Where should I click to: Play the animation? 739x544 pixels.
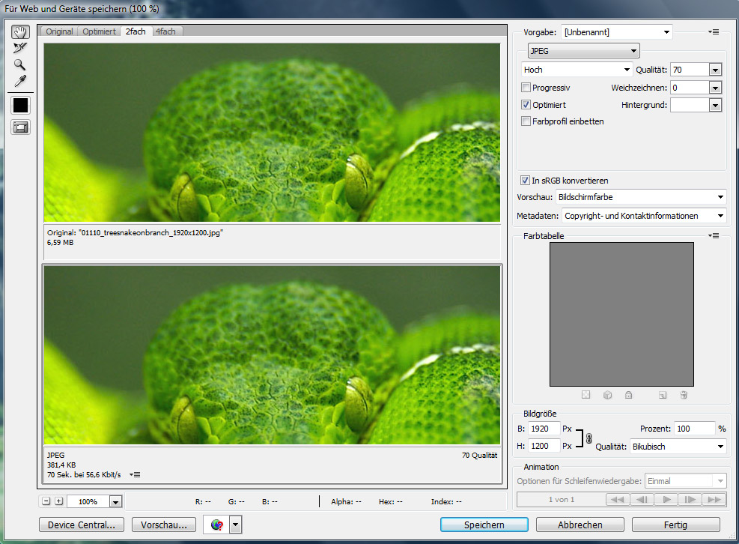click(x=666, y=499)
